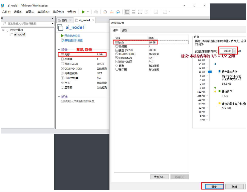
Task: Select 内存 16 GB row in settings dialog
Action: click(x=152, y=42)
